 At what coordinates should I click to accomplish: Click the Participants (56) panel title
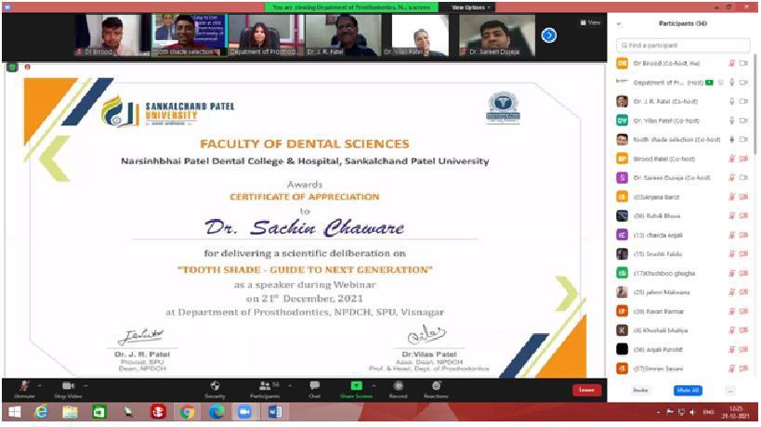pyautogui.click(x=682, y=23)
